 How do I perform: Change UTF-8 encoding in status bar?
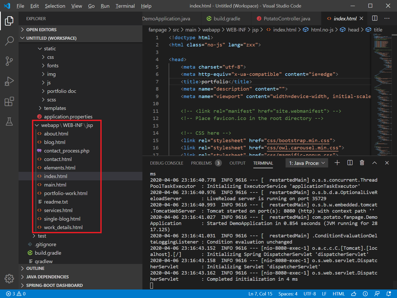(x=310, y=294)
